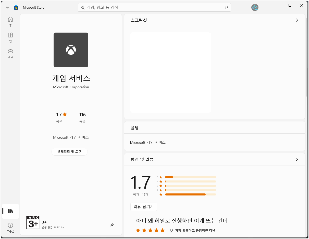Click the star next to 1.7 평균

point(65,115)
